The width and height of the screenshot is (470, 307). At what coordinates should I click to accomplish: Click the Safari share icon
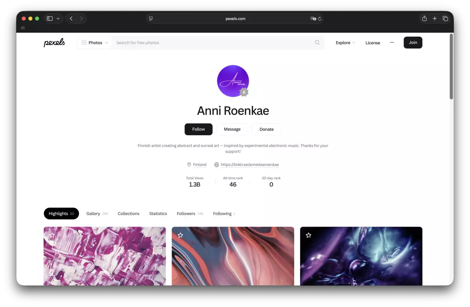tap(424, 18)
